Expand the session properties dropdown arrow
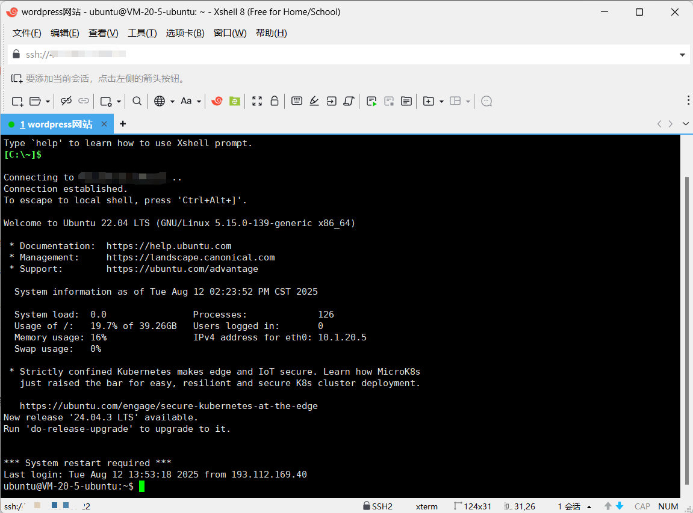 pos(119,102)
